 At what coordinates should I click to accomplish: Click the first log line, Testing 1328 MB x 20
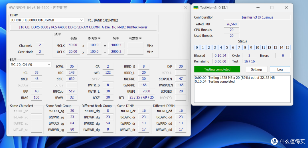[x=235, y=78]
